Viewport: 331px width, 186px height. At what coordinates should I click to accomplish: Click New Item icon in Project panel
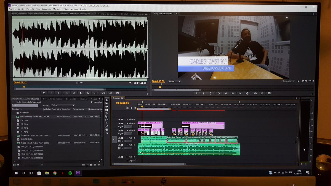tap(95, 165)
